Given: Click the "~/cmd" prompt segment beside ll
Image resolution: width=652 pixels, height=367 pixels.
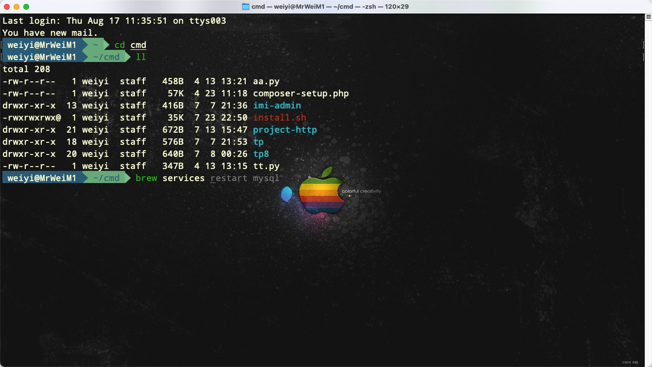Looking at the screenshot, I should (x=106, y=57).
